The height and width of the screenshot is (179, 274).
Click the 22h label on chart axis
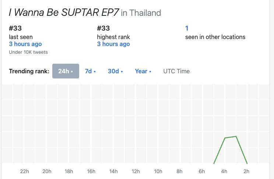coord(24,171)
